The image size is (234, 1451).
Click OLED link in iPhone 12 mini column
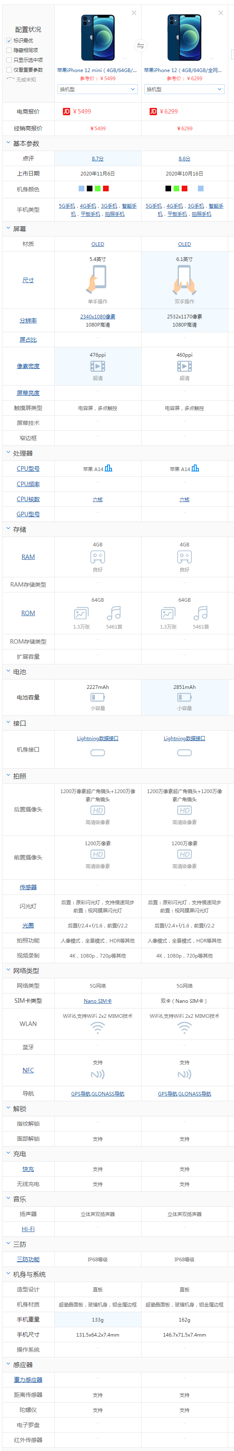click(98, 244)
